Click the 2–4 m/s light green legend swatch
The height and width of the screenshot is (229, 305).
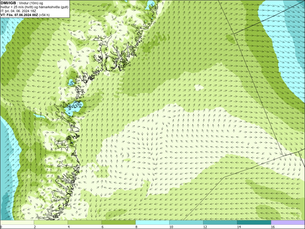pos(51,222)
